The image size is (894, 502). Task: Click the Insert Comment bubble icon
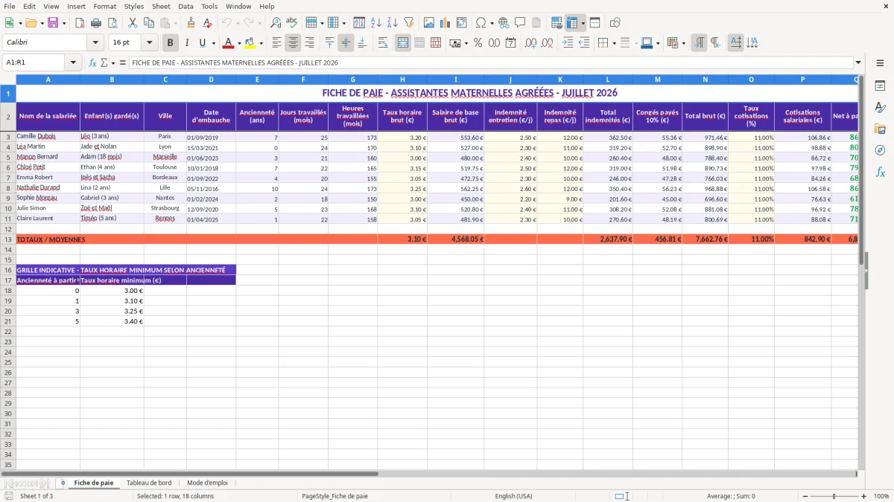point(520,23)
